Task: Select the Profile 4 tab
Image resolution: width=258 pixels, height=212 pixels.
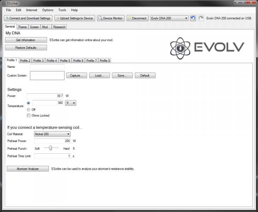Action: click(52, 60)
